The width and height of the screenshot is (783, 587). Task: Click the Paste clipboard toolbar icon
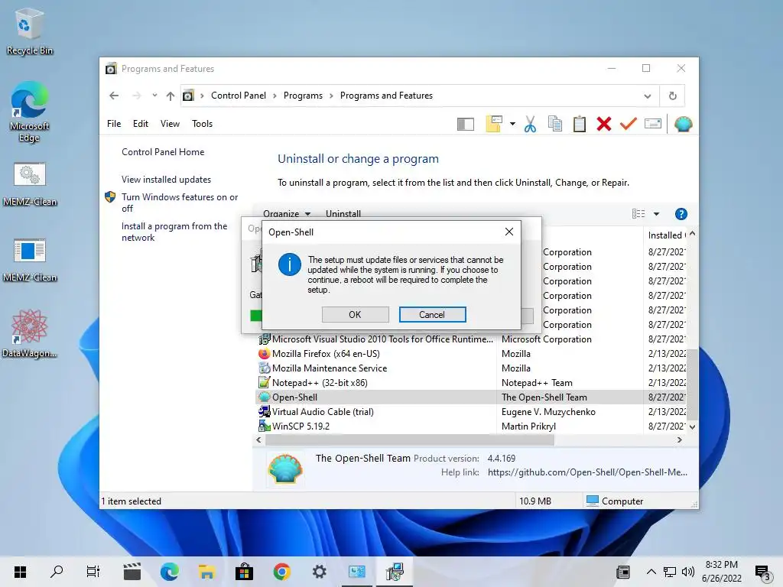(x=580, y=124)
